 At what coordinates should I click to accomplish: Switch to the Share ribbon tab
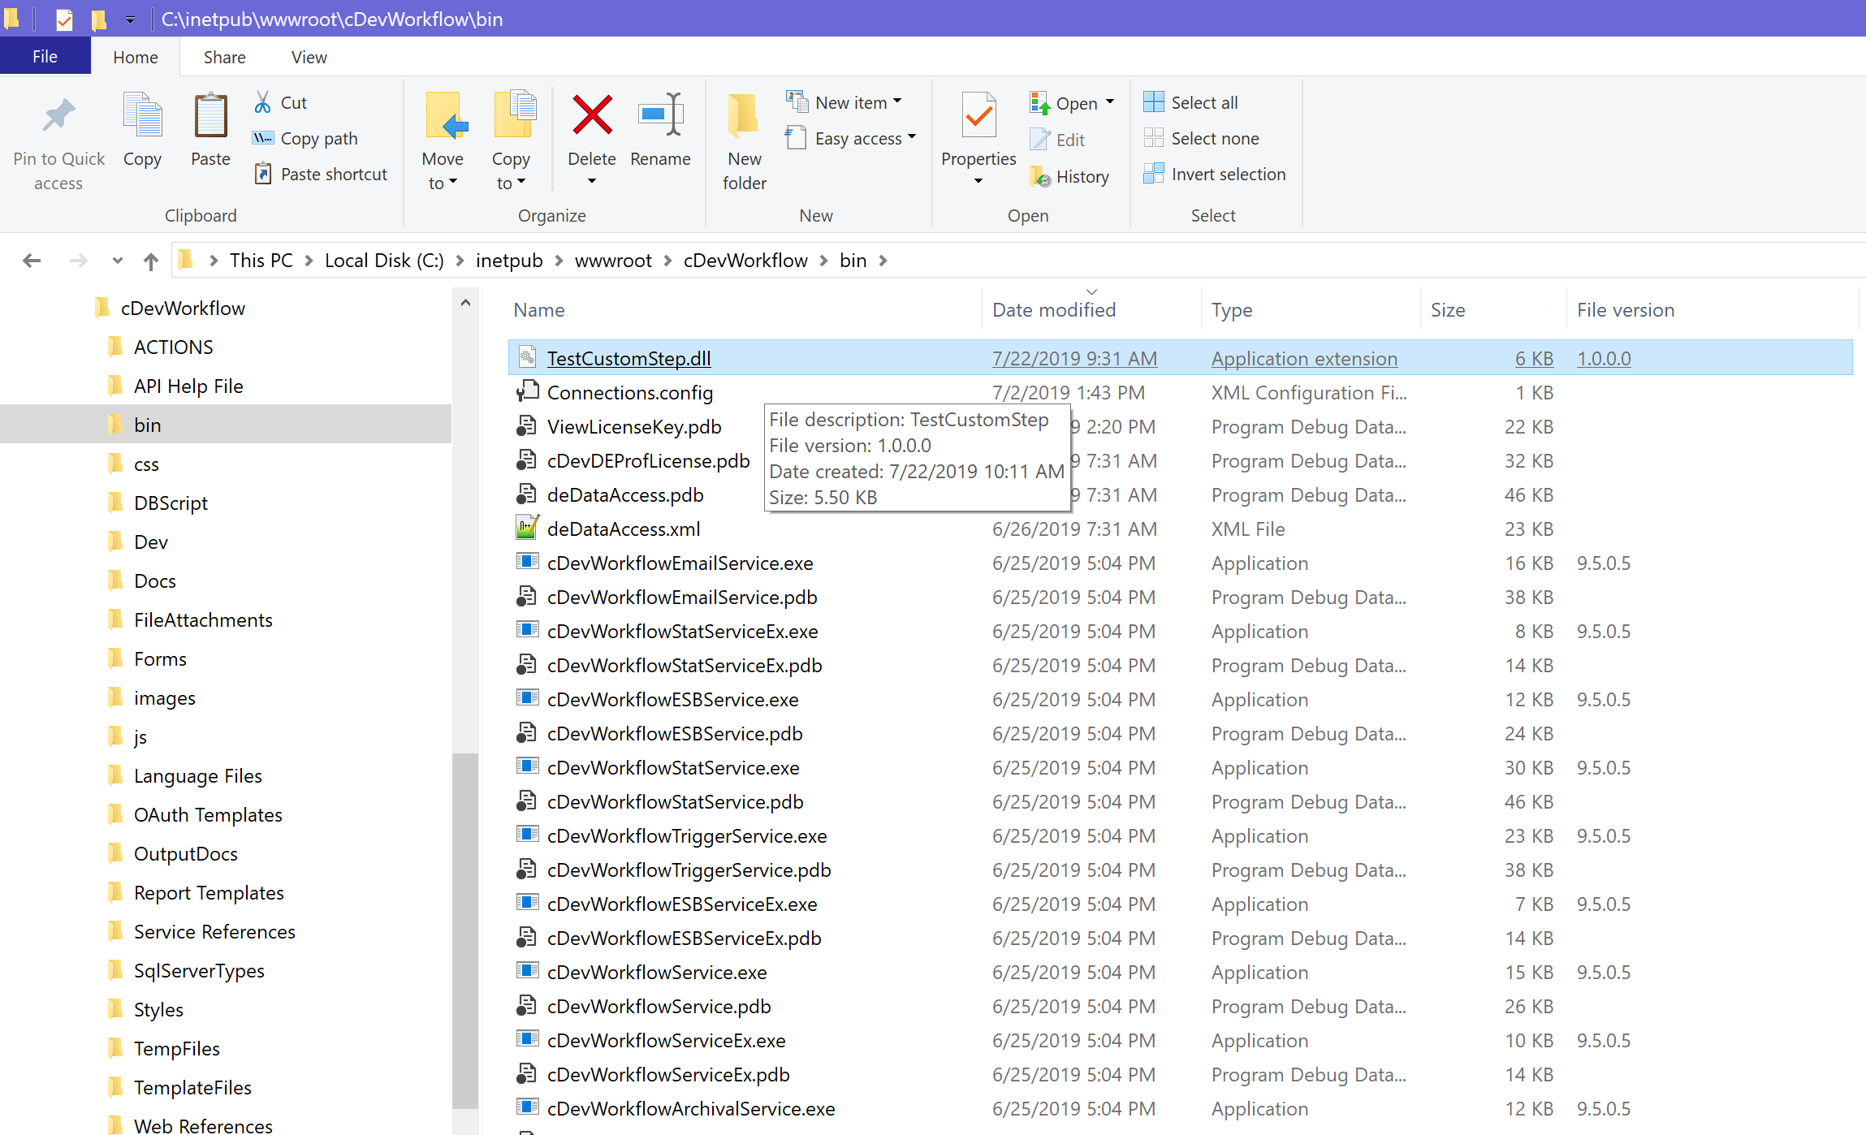[225, 57]
